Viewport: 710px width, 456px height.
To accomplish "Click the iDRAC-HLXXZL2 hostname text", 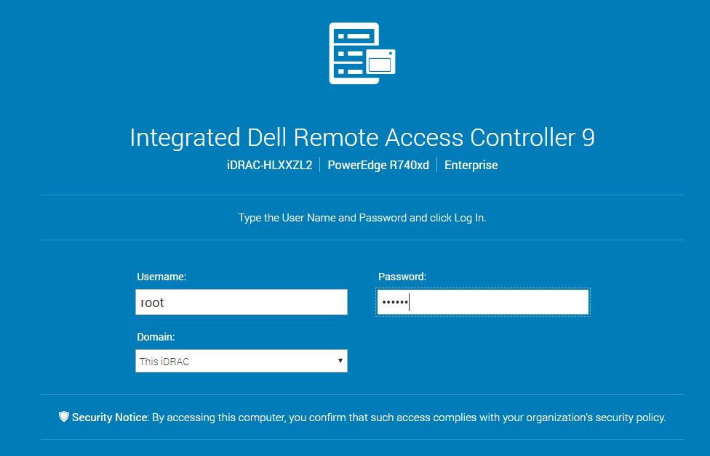I will (x=269, y=165).
